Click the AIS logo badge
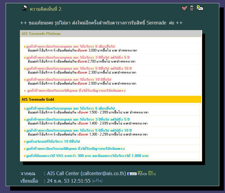Viewport: 225px width, 193px height. coord(132,174)
